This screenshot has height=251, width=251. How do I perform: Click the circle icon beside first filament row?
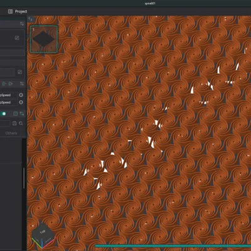pyautogui.click(x=21, y=95)
